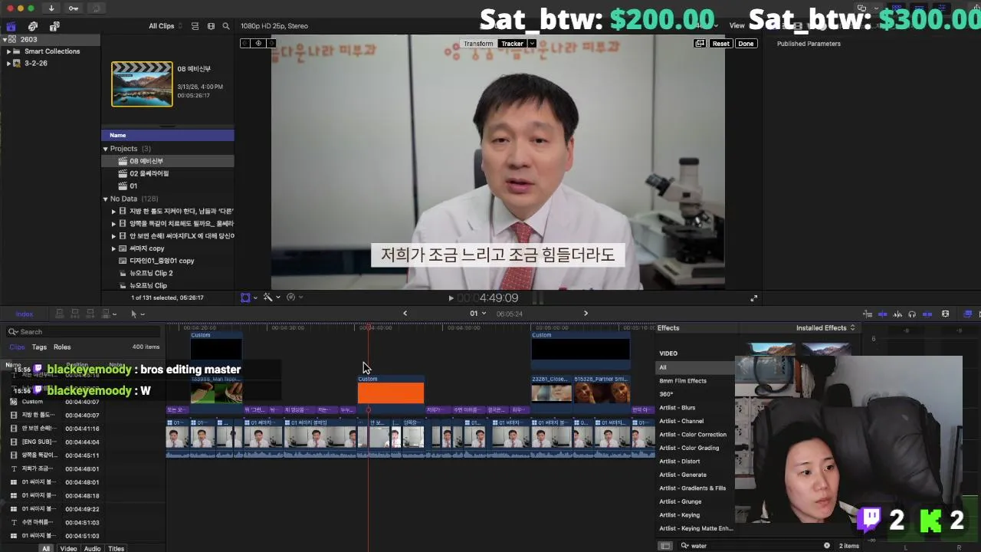981x552 pixels.
Task: Click the viewer play button
Action: 451,298
